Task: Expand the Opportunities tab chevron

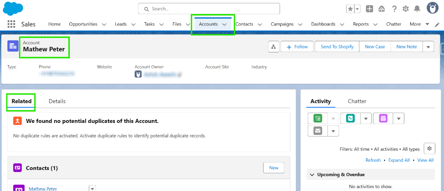Action: point(104,24)
